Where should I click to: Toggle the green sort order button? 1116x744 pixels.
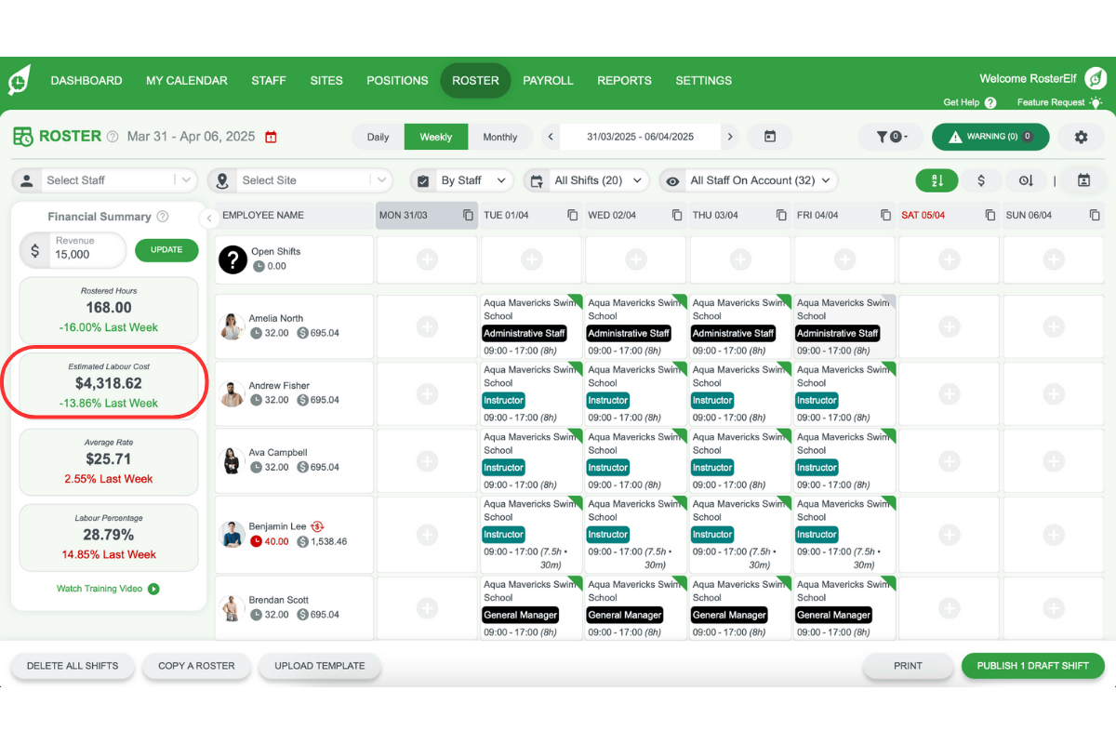937,180
